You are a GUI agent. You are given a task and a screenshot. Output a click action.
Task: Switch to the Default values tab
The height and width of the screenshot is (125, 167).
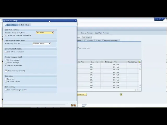24,25
